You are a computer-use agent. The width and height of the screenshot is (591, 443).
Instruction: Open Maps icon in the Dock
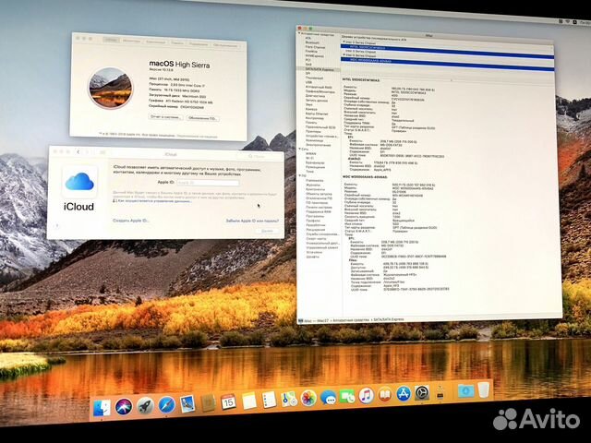[x=289, y=399]
